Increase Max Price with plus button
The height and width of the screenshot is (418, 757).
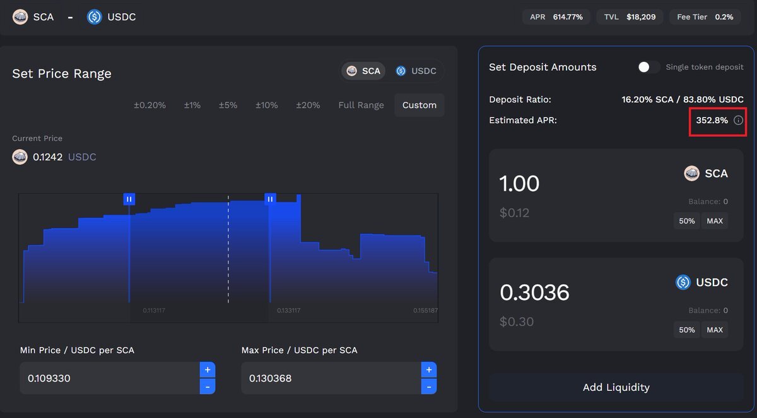click(429, 370)
